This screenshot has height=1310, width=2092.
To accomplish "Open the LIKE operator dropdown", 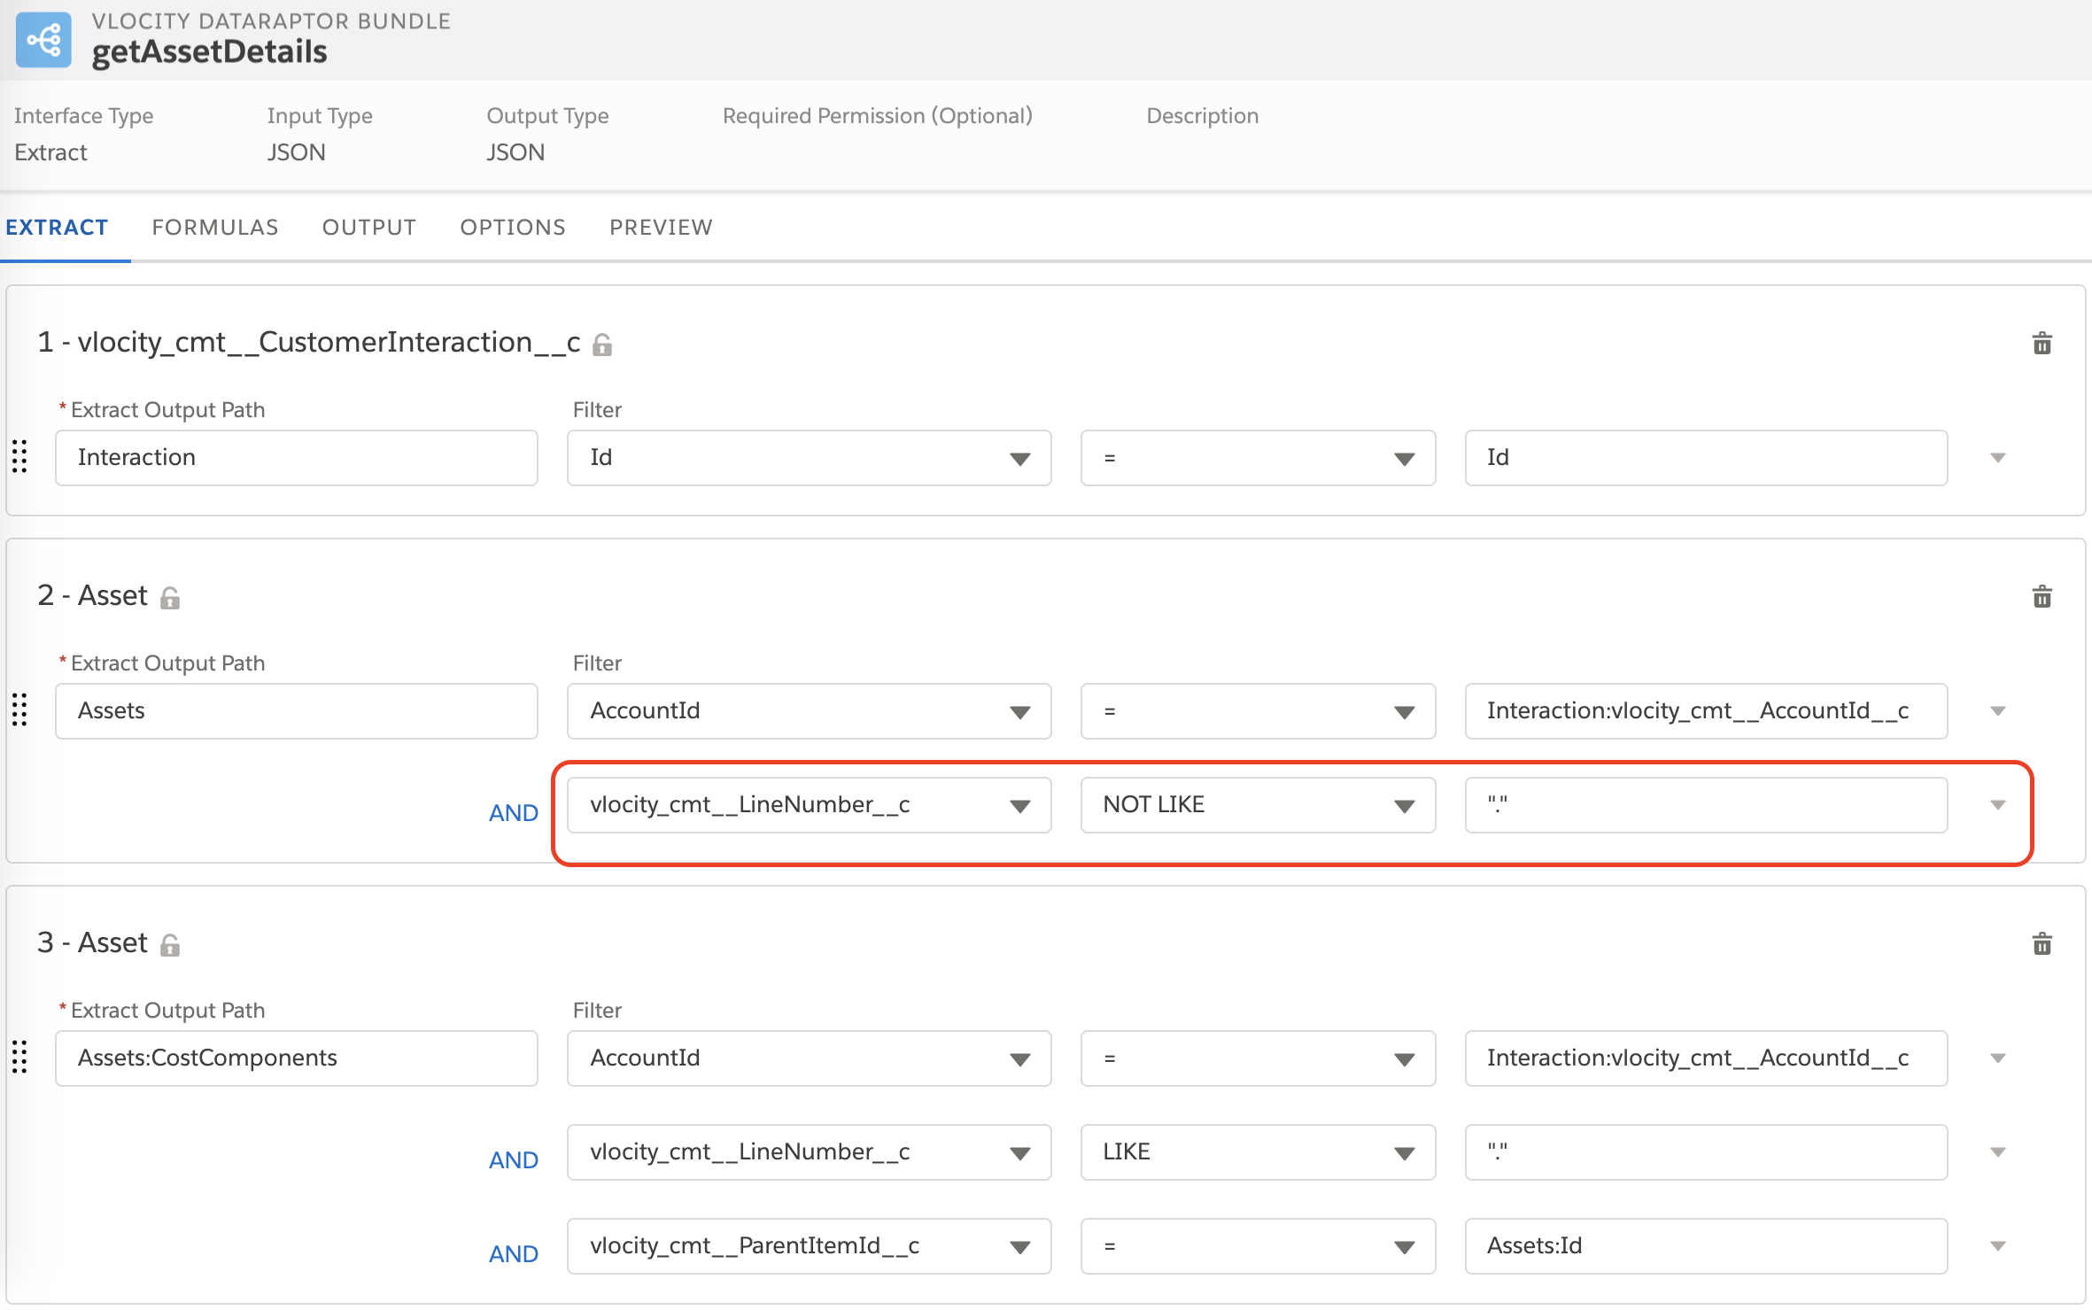I will (x=1258, y=1152).
